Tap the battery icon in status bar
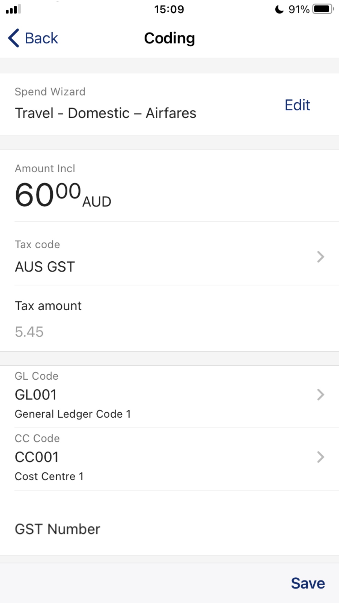This screenshot has width=339, height=603. coord(323,9)
